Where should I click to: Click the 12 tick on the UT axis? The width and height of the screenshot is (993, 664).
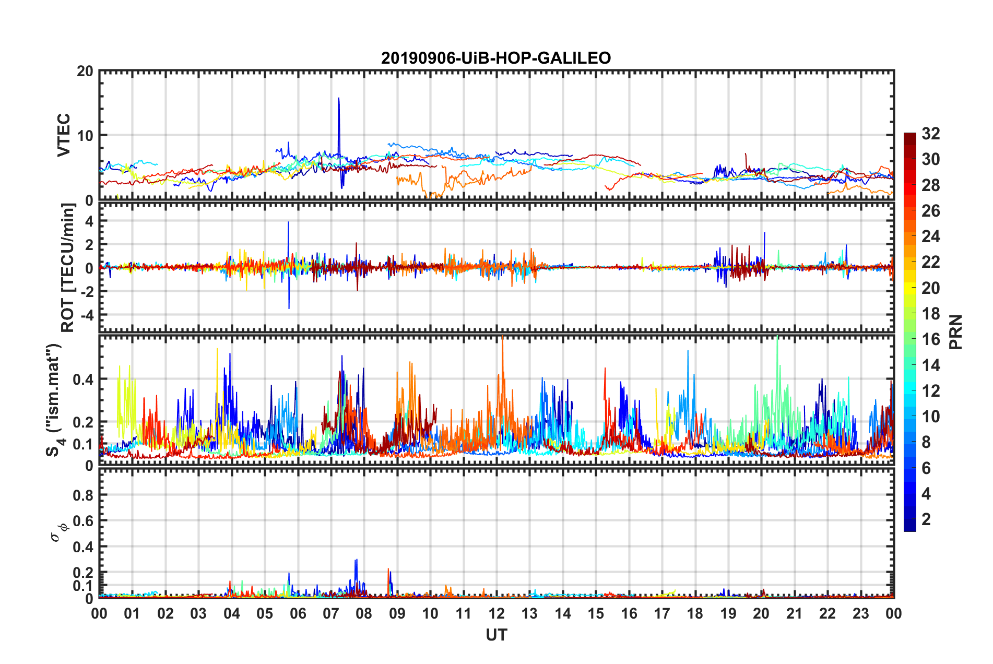tap(496, 613)
